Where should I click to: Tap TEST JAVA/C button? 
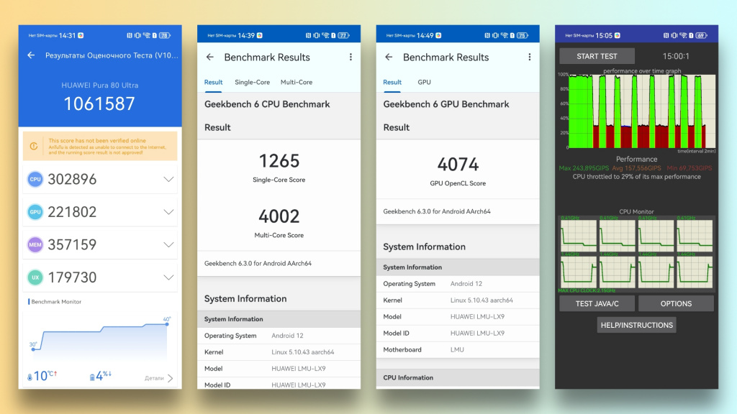(597, 304)
